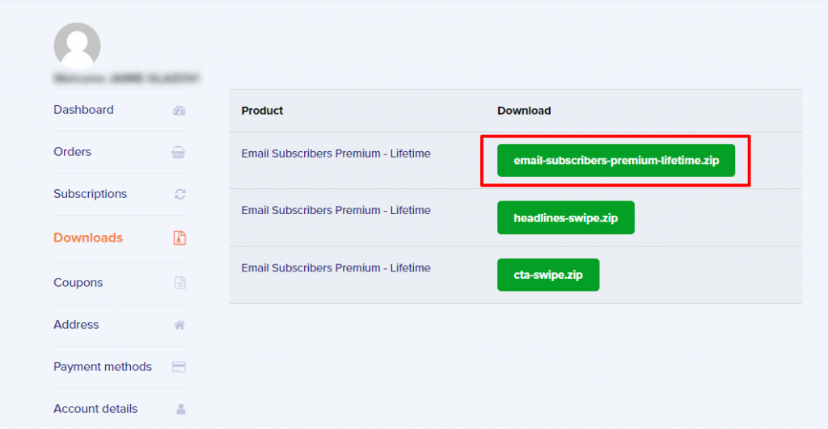Click the Payment methods credit card icon
The image size is (828, 429).
179,367
